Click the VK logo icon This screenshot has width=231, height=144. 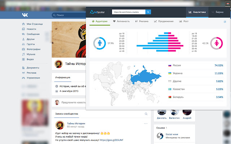point(25,15)
